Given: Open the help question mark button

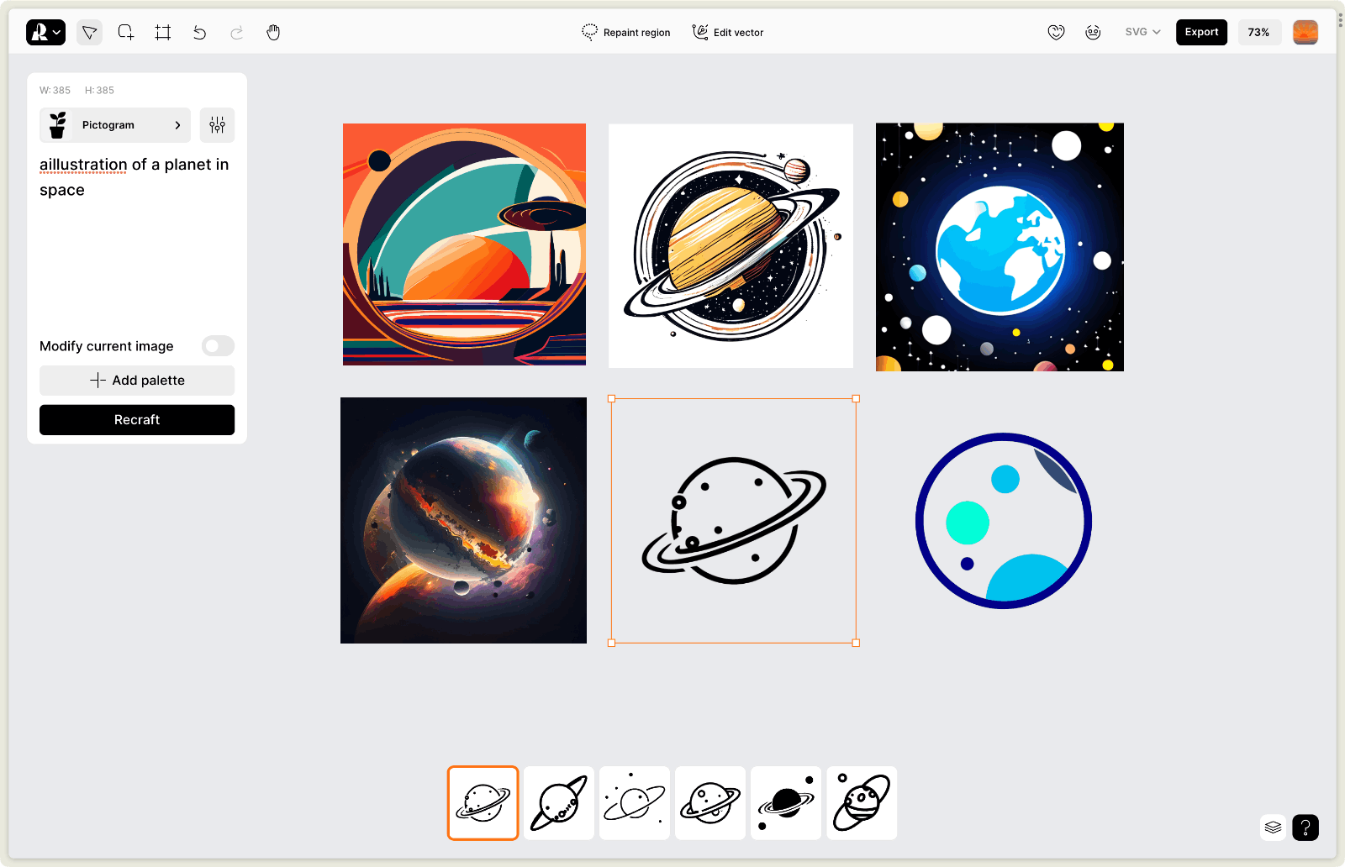Looking at the screenshot, I should (1305, 828).
